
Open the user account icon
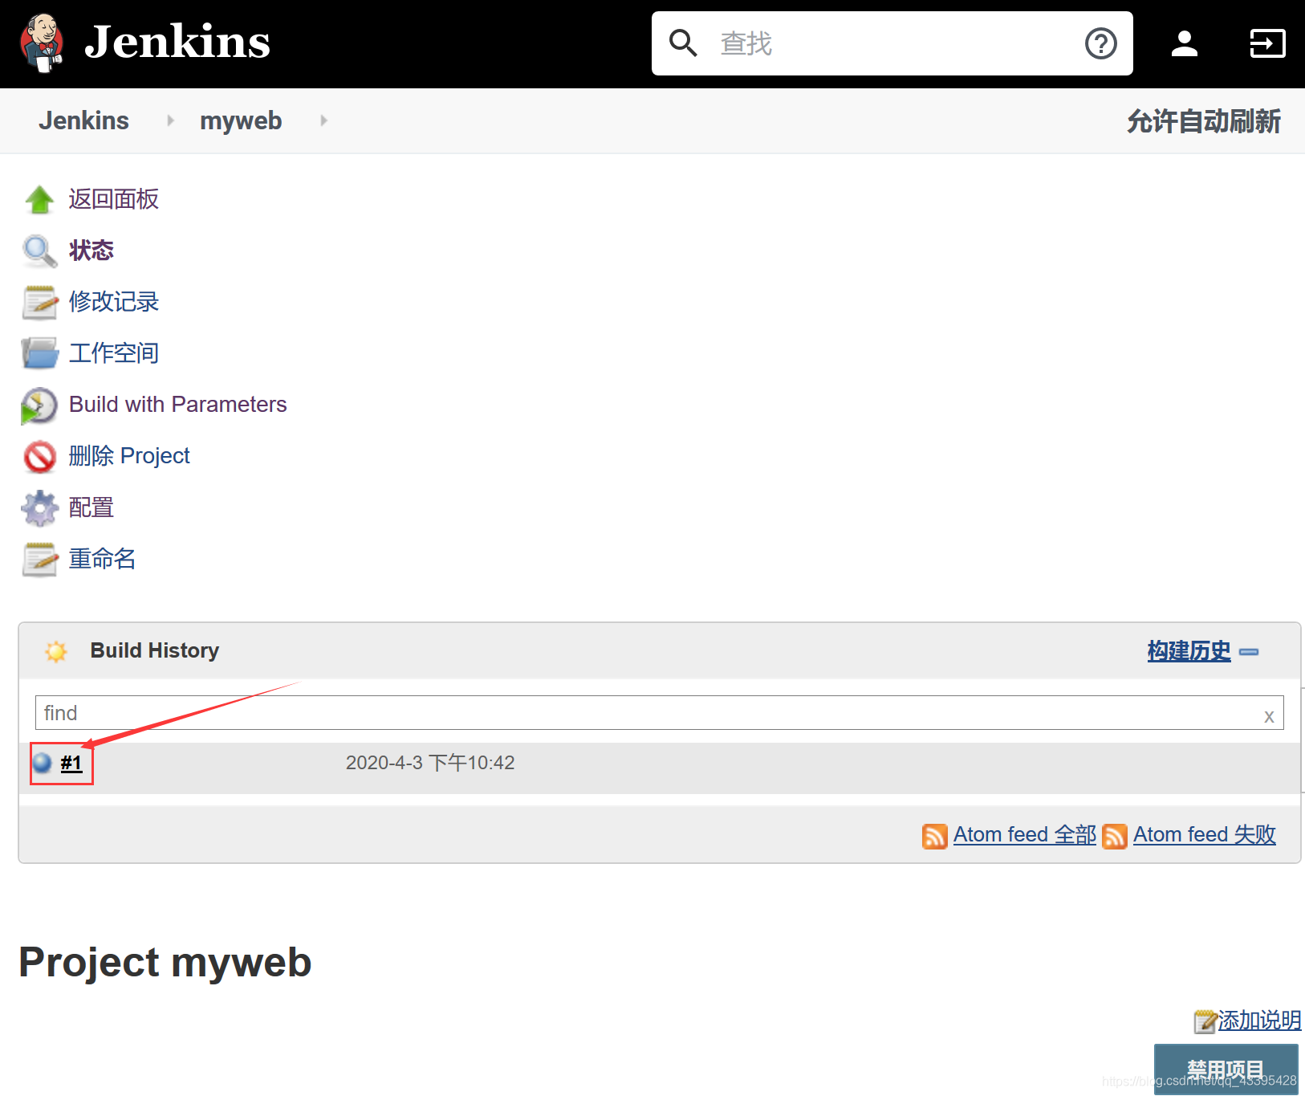(1184, 43)
